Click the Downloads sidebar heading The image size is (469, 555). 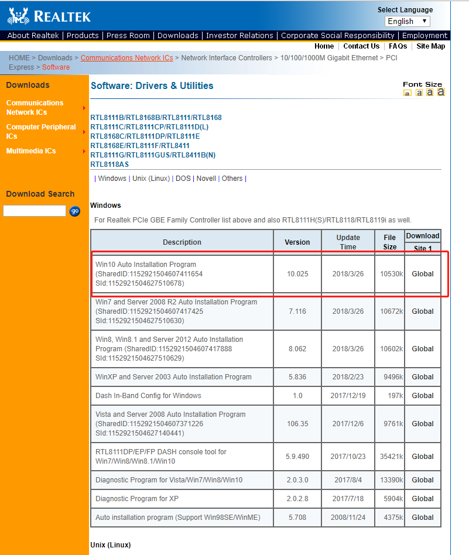28,85
